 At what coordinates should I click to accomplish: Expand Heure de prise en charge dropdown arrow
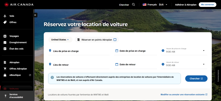pos(204,50)
